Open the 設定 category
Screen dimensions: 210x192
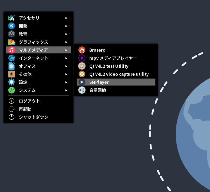38,82
